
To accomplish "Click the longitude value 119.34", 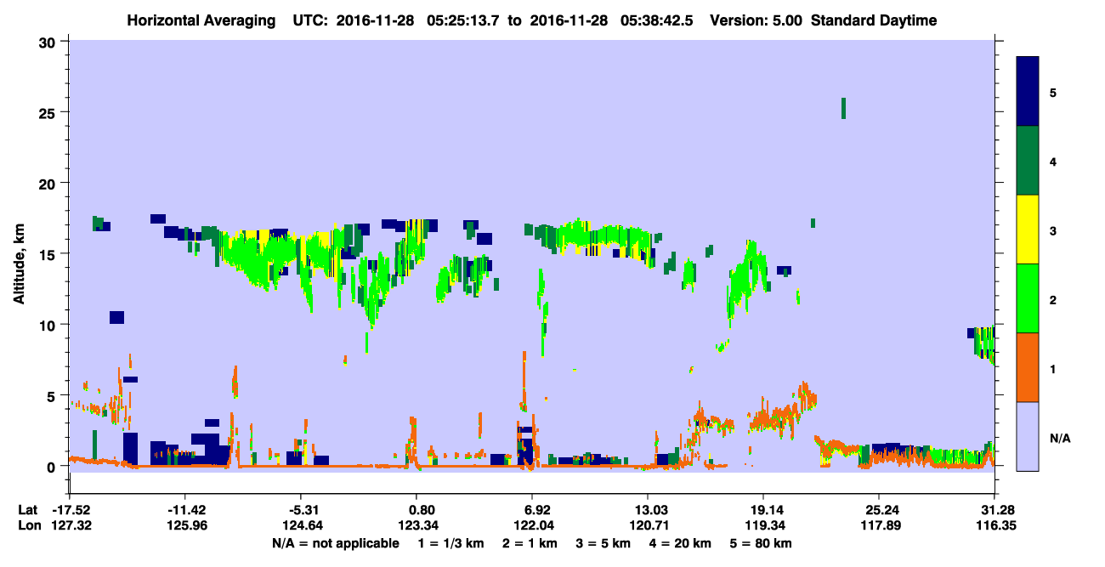I will (x=763, y=526).
